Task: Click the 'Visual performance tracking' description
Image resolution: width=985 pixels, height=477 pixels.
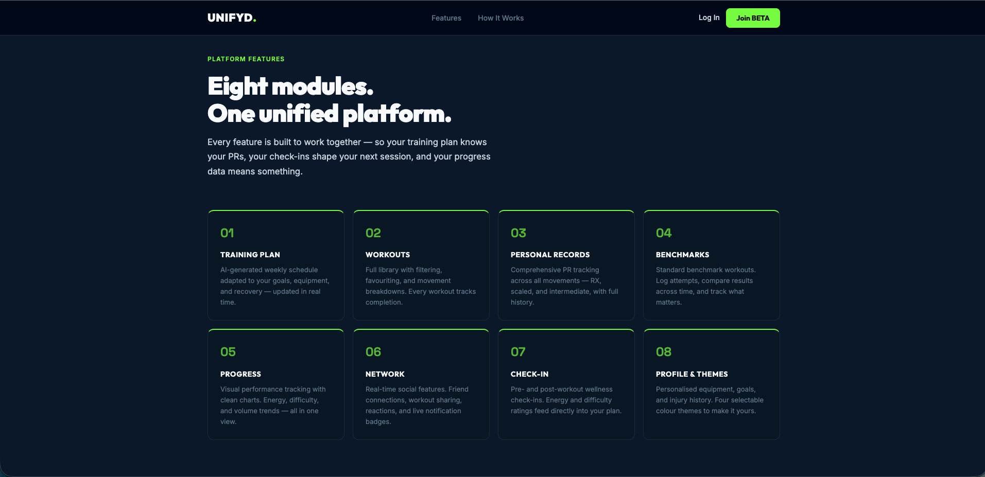Action: coord(273,405)
